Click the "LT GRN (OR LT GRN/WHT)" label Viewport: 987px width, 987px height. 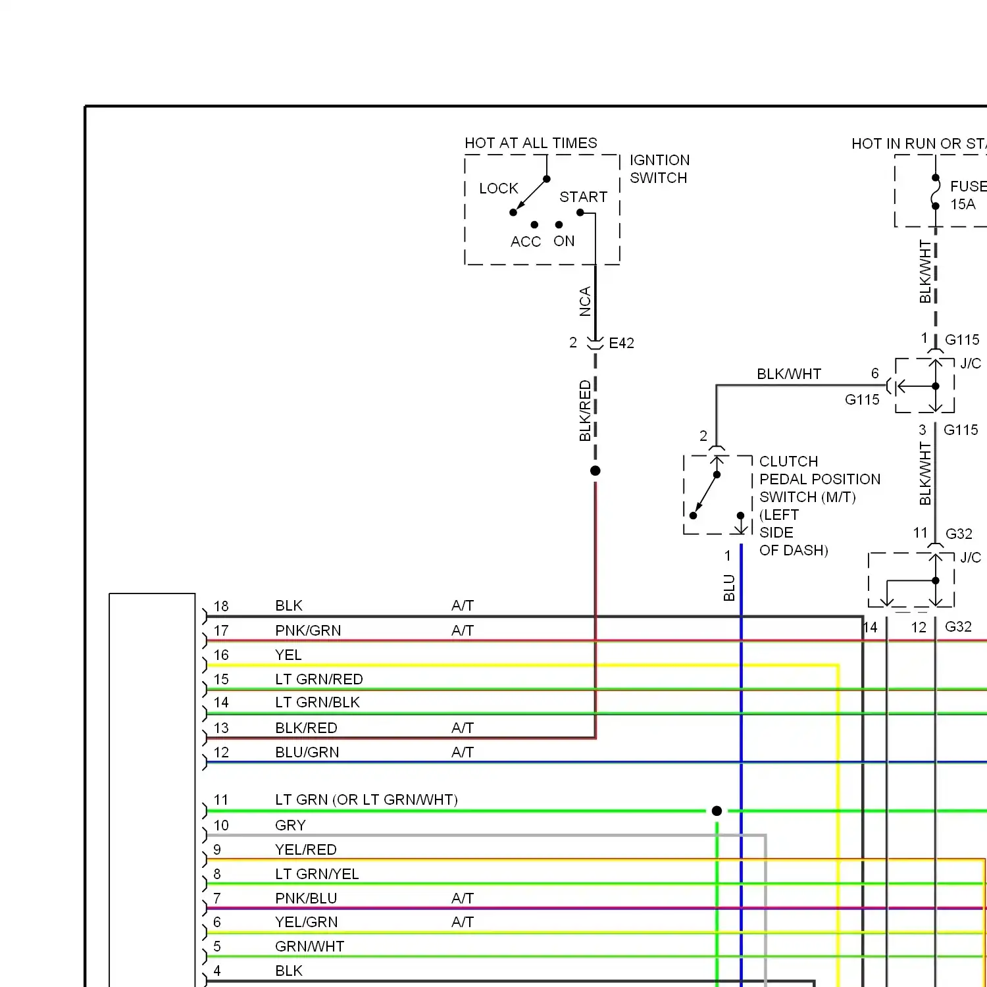pos(367,799)
